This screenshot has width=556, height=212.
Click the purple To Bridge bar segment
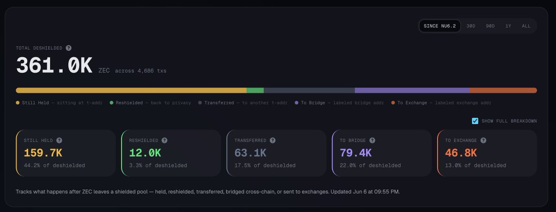412,90
